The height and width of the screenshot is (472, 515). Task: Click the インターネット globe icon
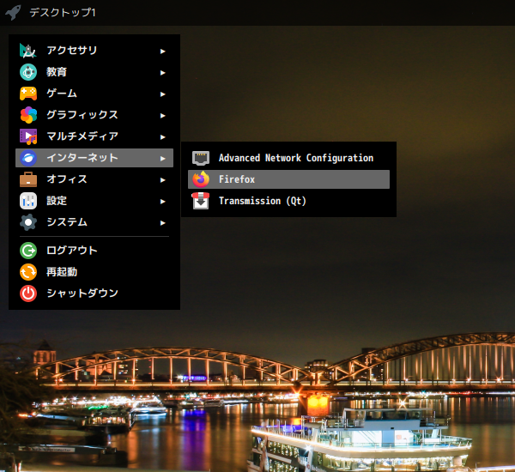click(28, 158)
